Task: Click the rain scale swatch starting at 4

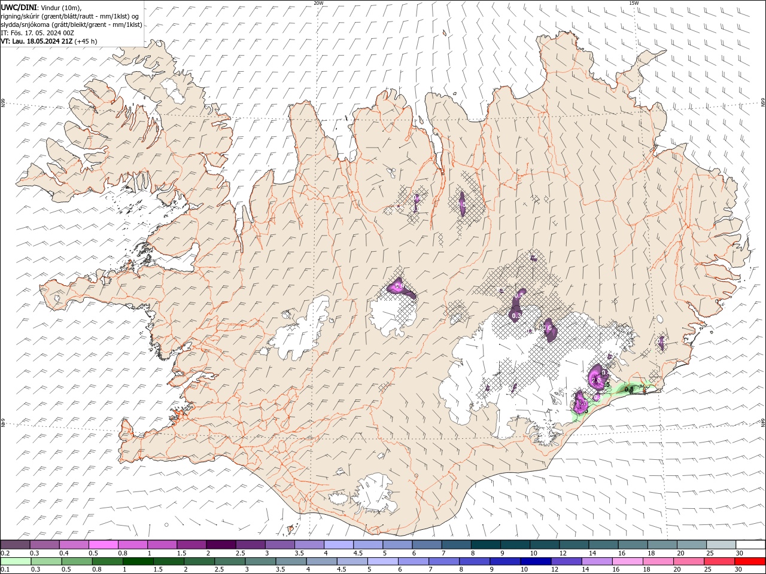Action: [321, 561]
